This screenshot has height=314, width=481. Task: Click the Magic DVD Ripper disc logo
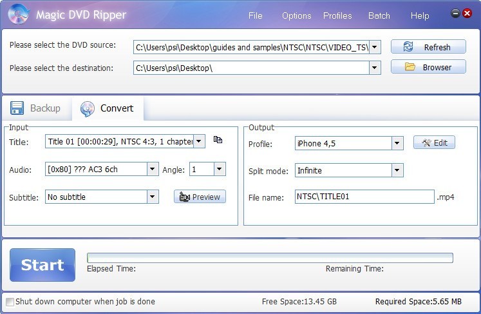coord(18,14)
